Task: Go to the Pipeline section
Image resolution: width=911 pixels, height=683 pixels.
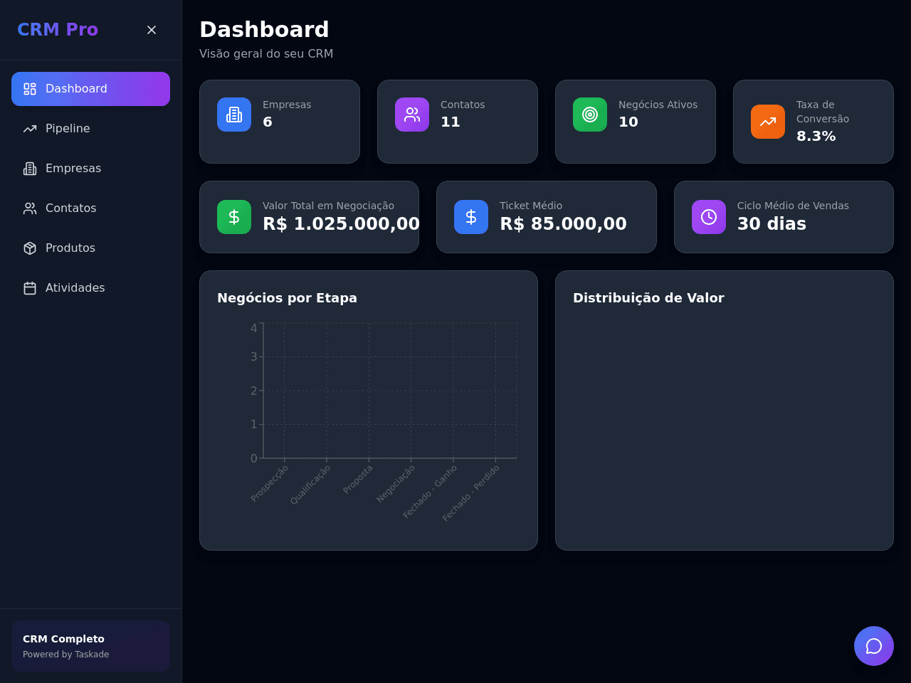Action: click(90, 129)
